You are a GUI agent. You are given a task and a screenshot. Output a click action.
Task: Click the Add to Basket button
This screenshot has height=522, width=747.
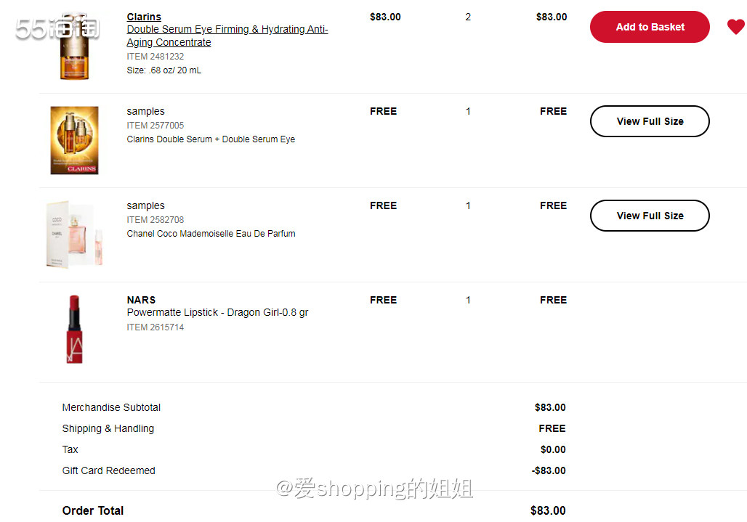click(649, 27)
